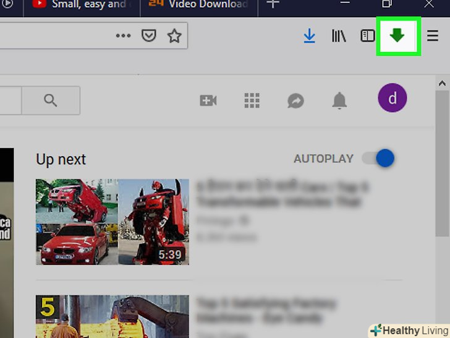Viewport: 450px width, 338px height.
Task: Switch to the Video Download tab
Action: (x=198, y=5)
